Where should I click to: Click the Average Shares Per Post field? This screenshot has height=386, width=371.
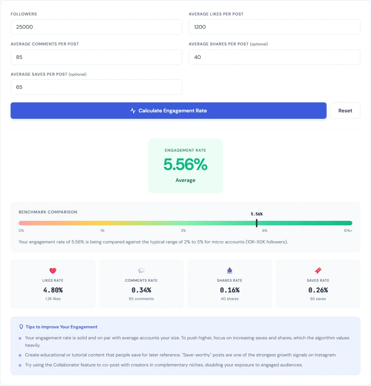[x=274, y=57]
